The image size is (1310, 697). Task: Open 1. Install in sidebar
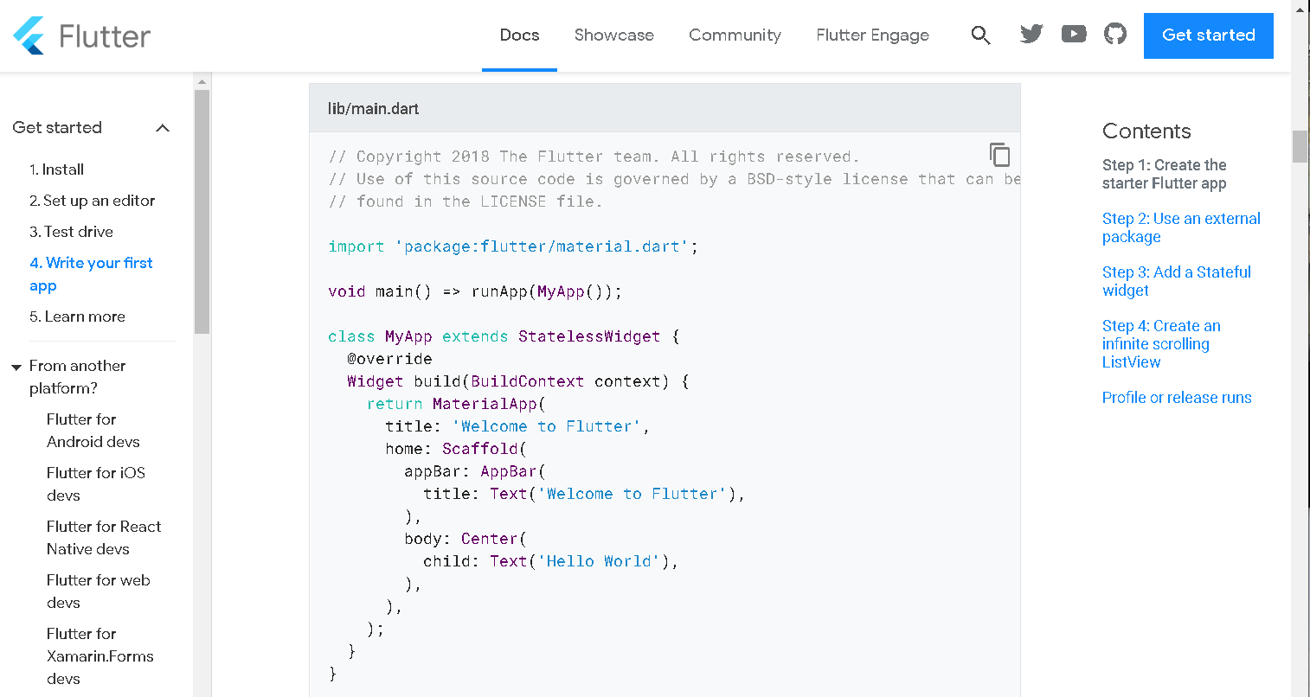point(56,169)
